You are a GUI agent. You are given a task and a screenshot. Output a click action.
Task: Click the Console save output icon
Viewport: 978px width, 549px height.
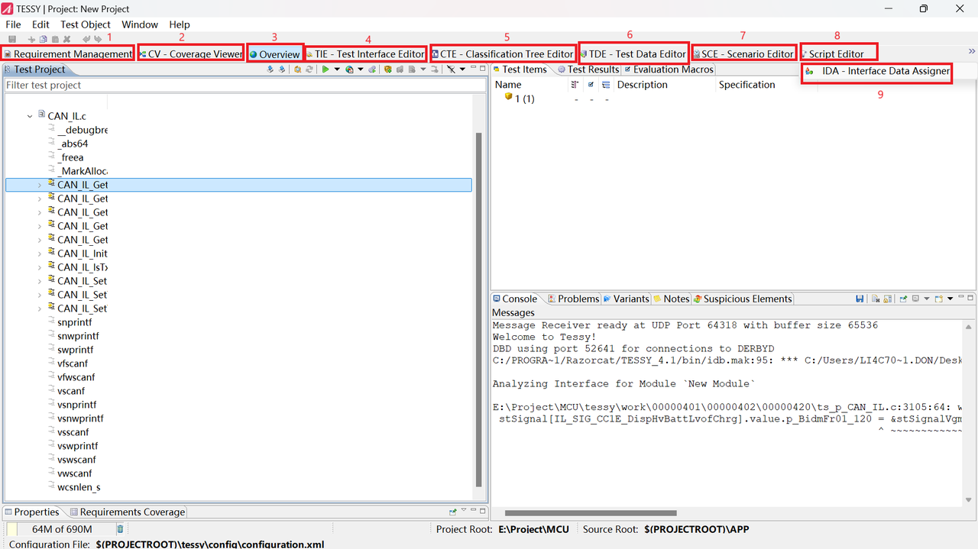click(x=860, y=299)
